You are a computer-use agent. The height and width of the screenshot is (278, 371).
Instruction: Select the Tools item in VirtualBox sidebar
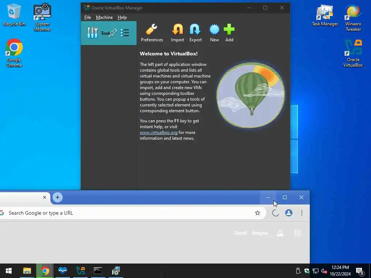pos(109,33)
